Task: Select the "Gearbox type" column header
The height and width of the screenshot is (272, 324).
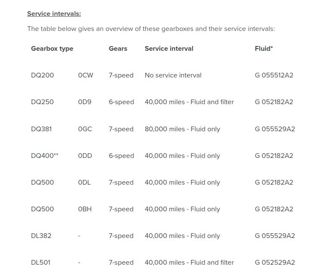Action: tap(52, 49)
